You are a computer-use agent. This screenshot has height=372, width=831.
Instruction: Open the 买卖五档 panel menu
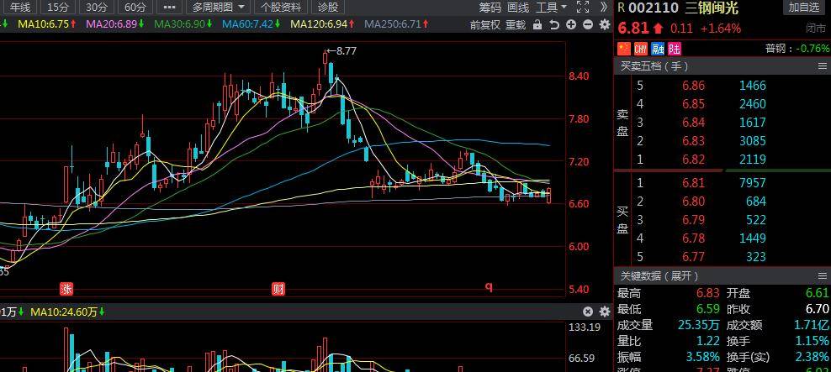click(x=822, y=66)
